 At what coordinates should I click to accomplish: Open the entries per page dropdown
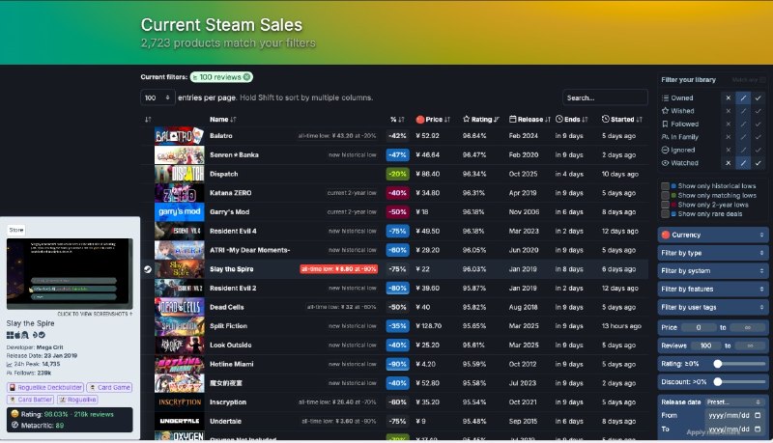pos(157,97)
